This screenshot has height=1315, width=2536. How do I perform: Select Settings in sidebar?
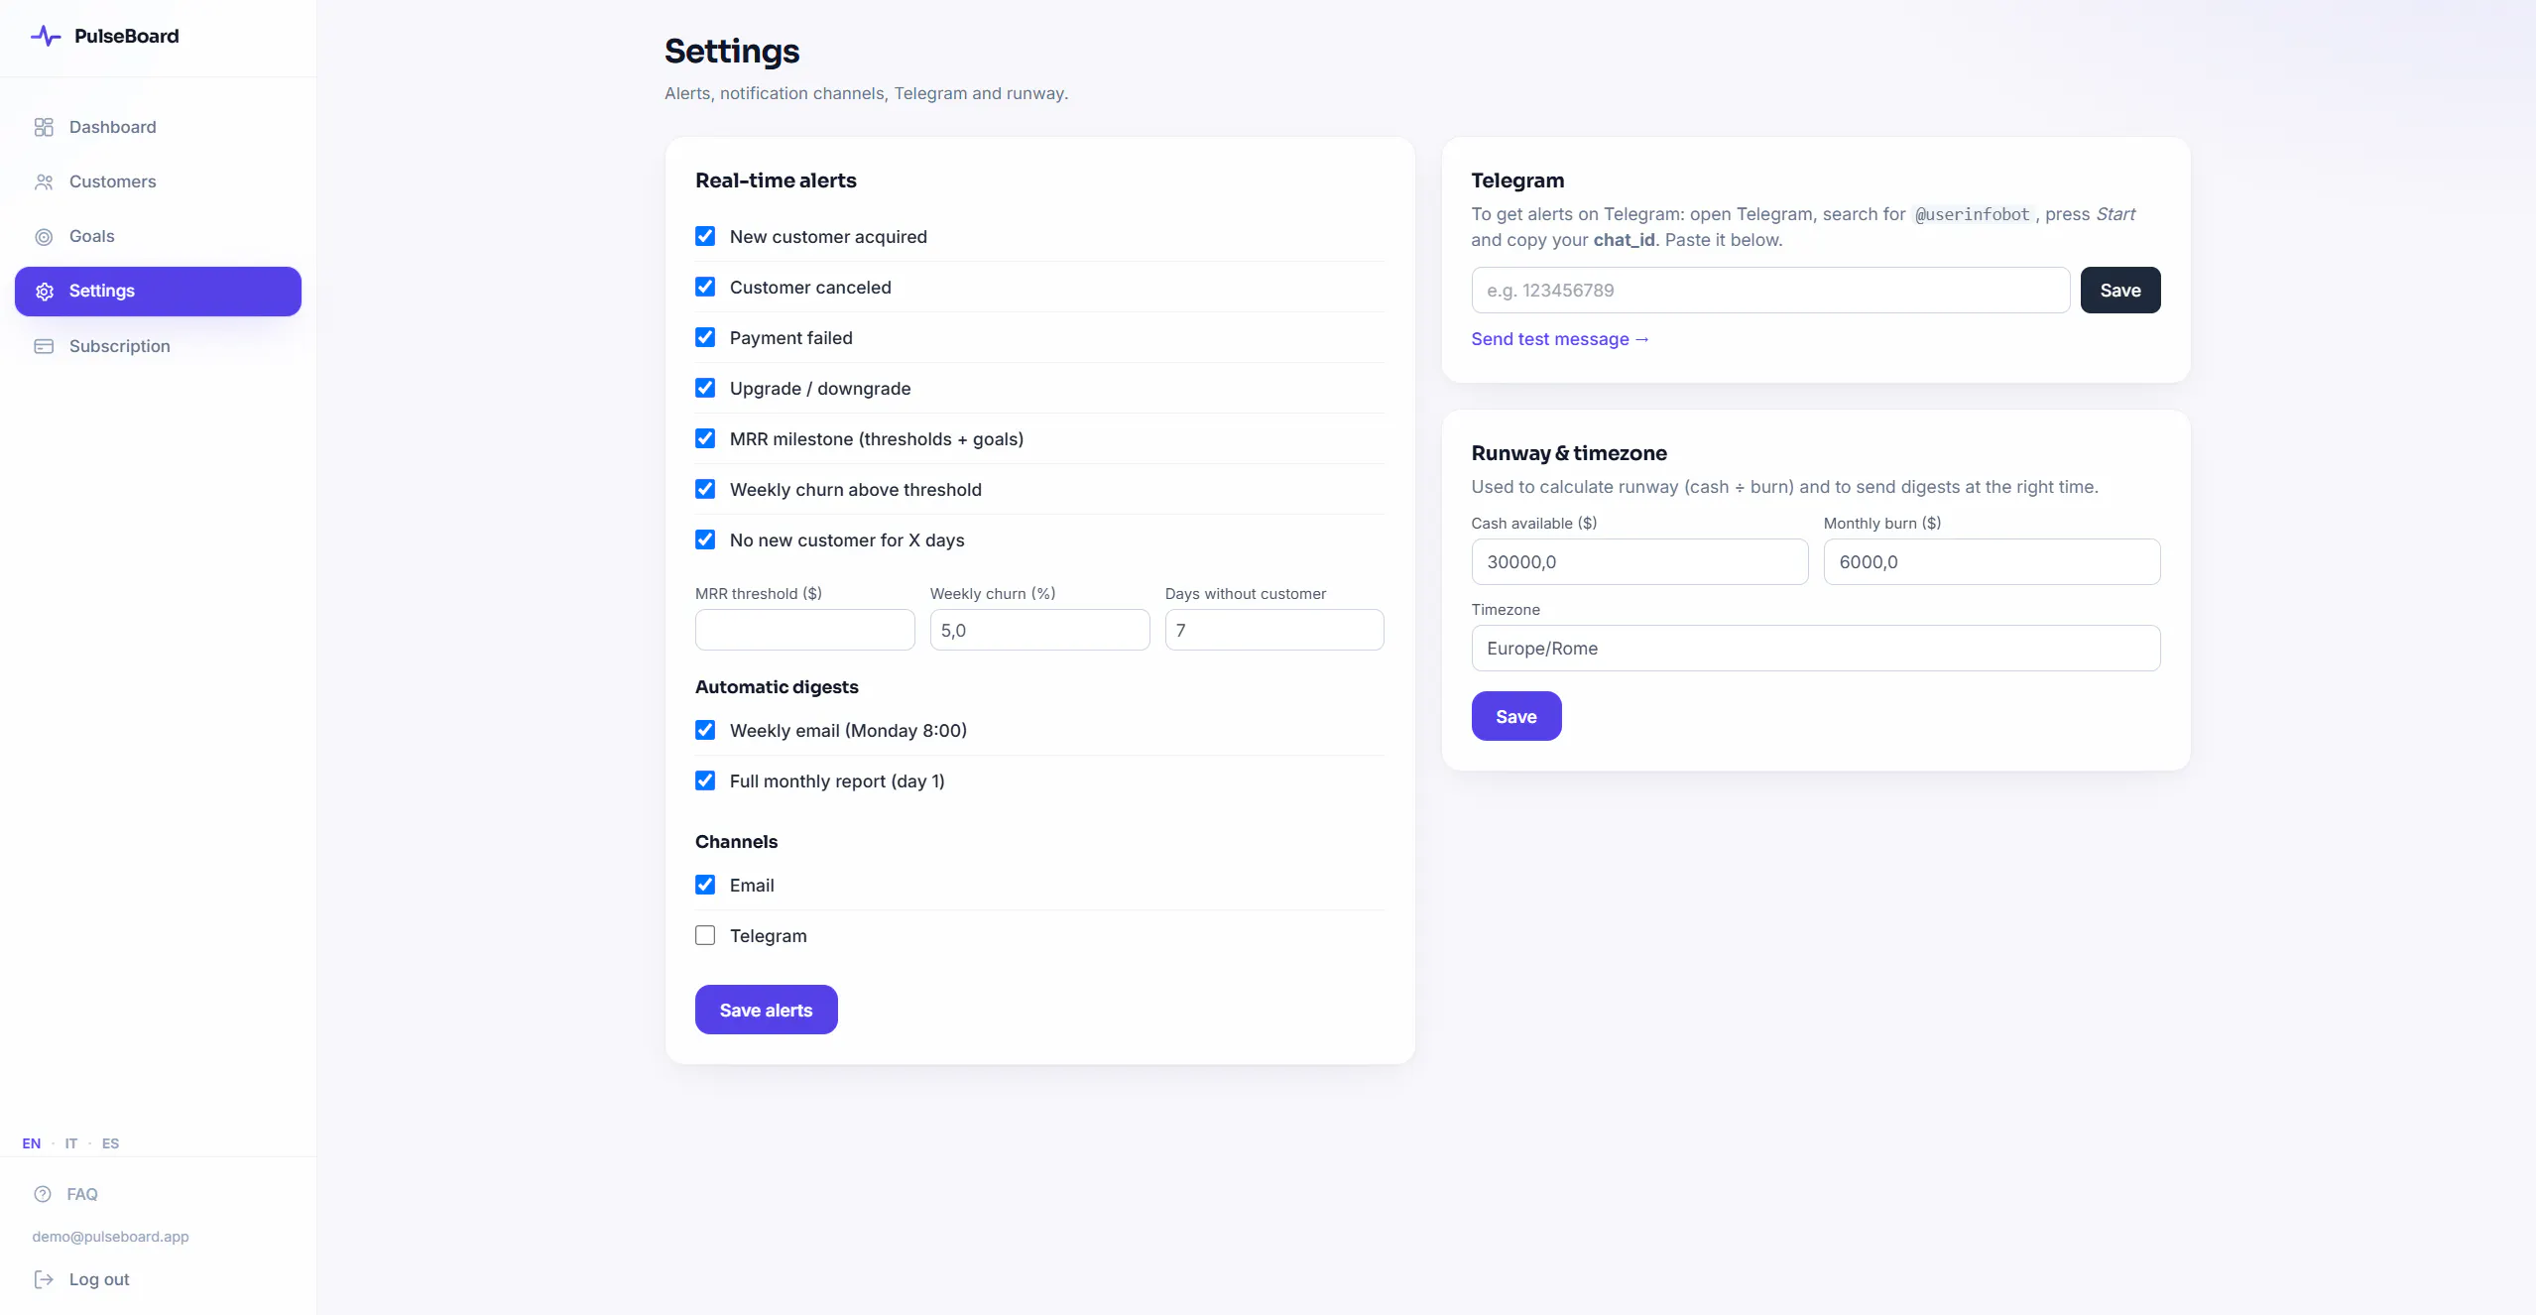158,292
